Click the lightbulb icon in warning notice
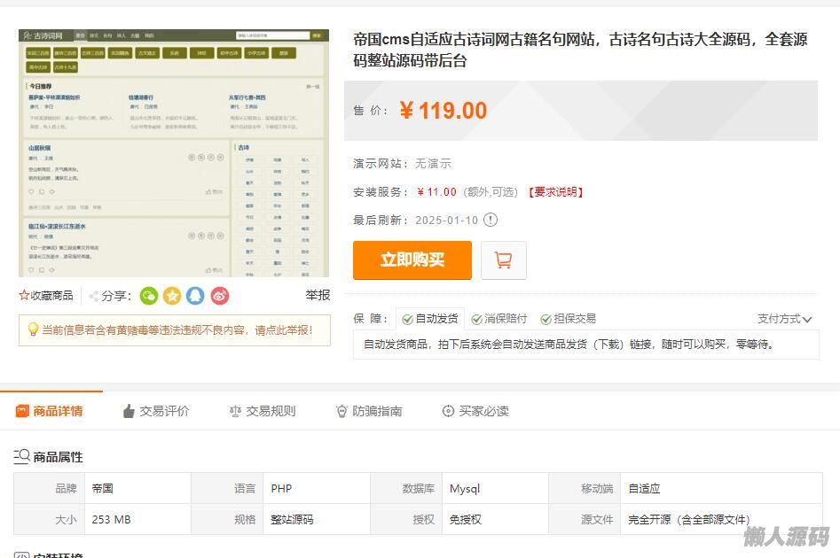 pos(33,329)
